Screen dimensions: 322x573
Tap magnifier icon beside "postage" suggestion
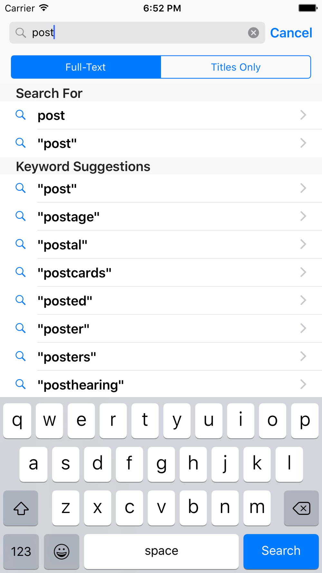point(21,216)
